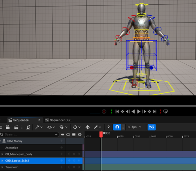Open the wrench actions menu

[39, 127]
